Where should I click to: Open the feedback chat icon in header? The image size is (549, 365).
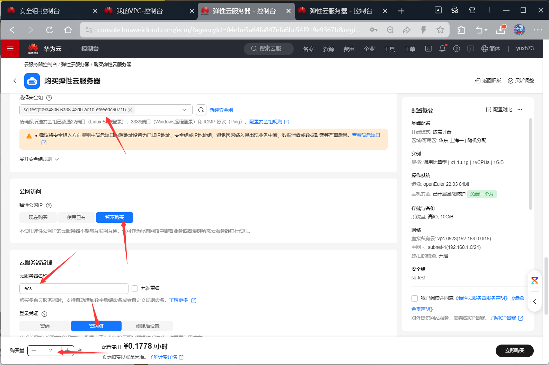coord(470,49)
